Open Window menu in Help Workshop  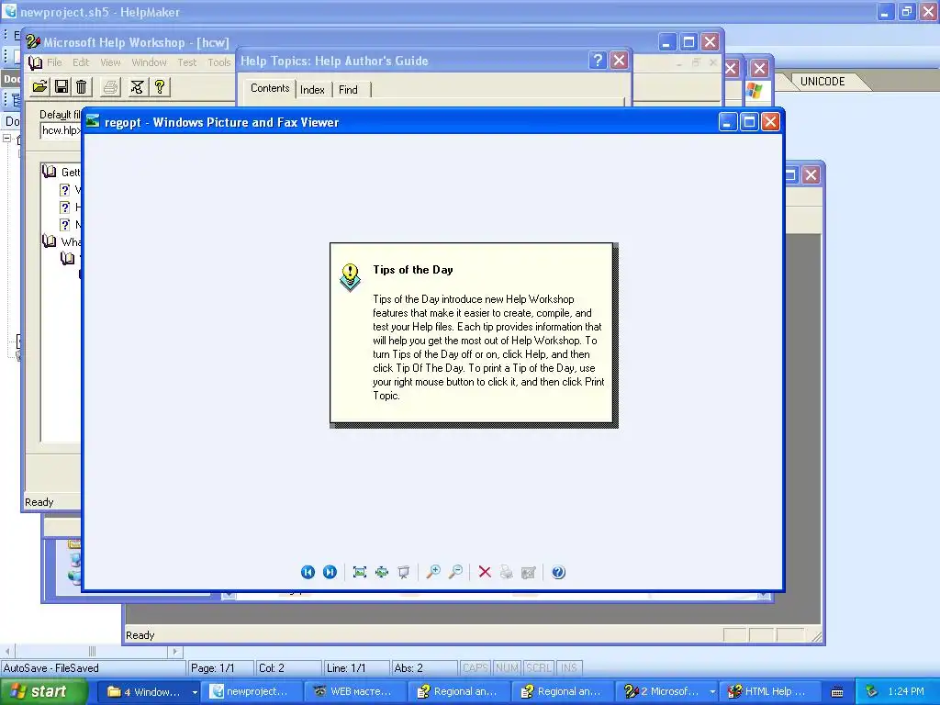(150, 62)
